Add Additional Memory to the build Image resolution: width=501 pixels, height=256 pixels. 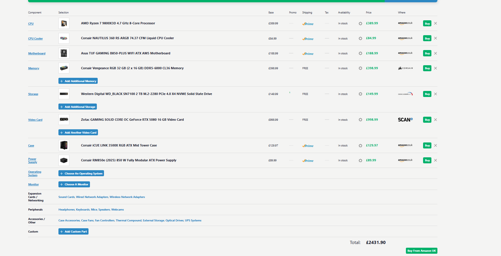click(x=78, y=81)
